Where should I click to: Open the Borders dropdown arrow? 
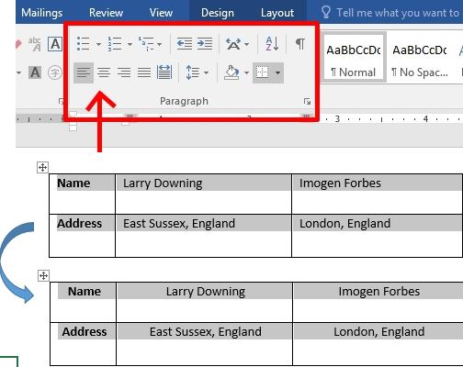click(x=277, y=72)
